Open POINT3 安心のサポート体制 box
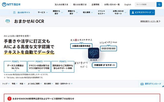The image size is (164, 102). pos(63,67)
